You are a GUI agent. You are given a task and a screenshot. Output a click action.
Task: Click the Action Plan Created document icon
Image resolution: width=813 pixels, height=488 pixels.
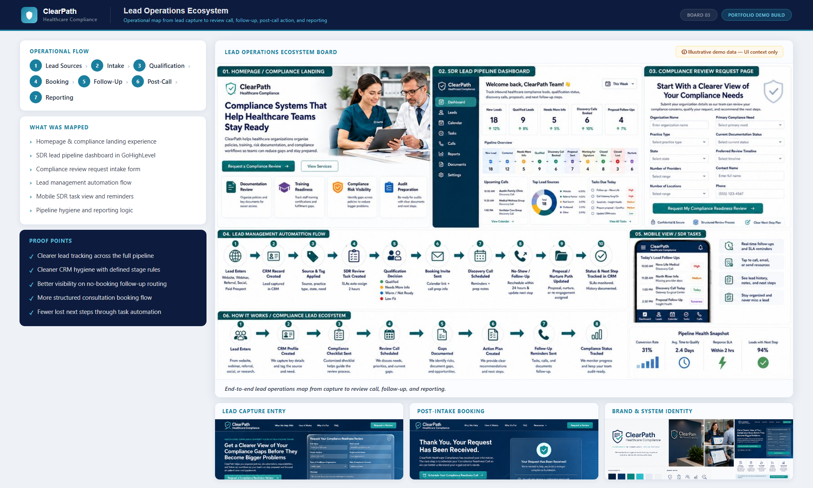point(493,335)
